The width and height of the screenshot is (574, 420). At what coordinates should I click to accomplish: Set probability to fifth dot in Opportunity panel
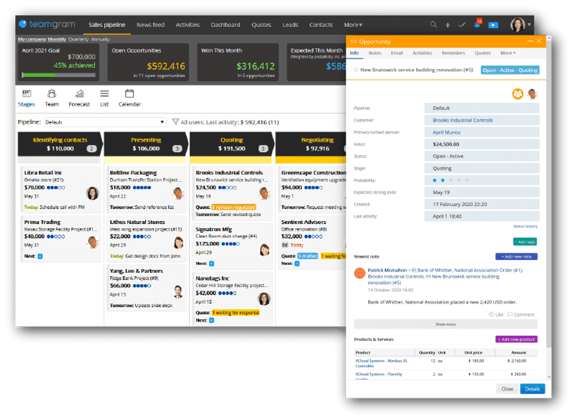pos(467,180)
